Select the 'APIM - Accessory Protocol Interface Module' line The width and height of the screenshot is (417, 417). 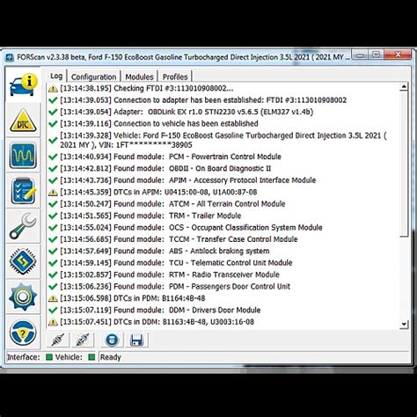(x=182, y=180)
